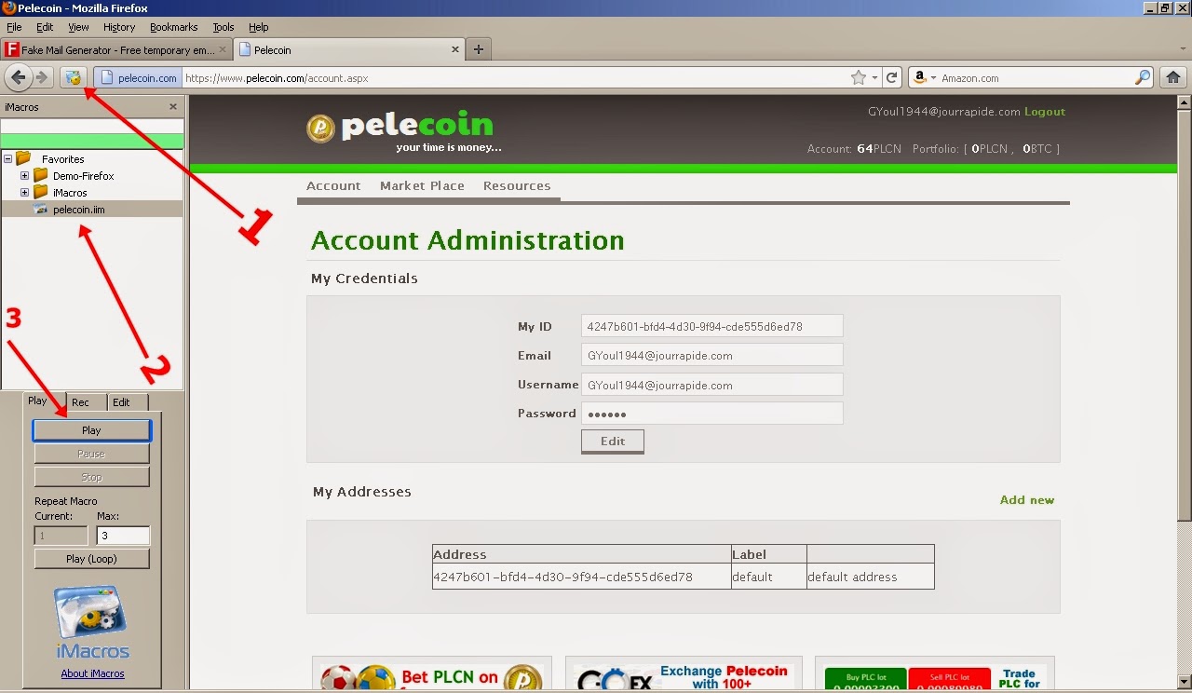Click the Bet PLCN banner ad

432,674
